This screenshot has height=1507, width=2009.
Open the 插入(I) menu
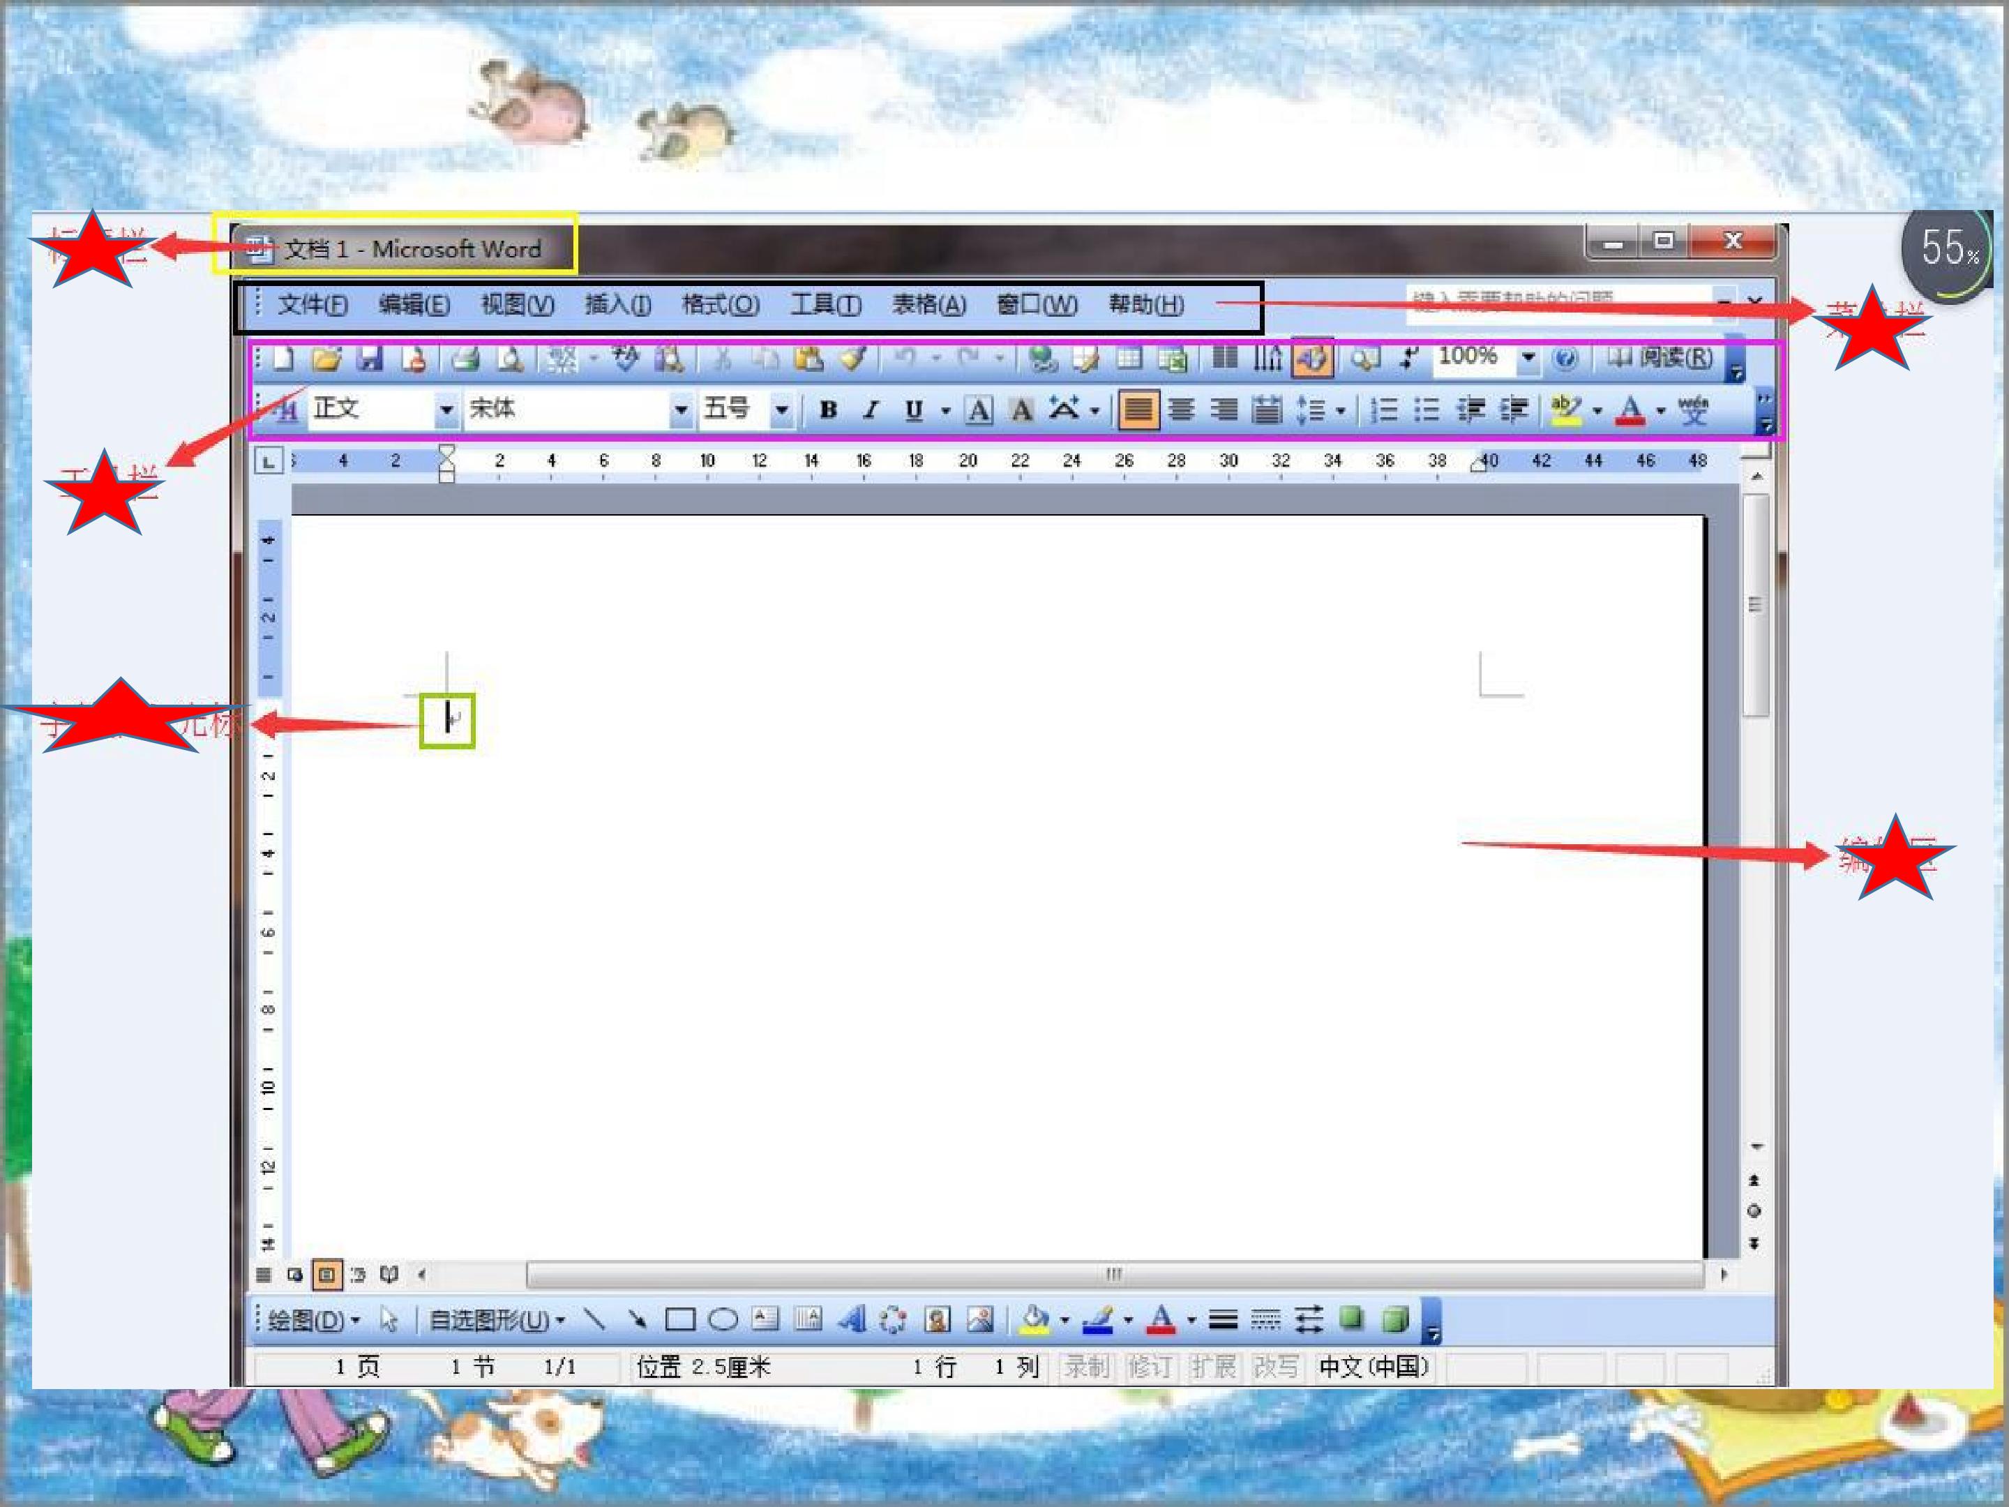click(x=617, y=305)
